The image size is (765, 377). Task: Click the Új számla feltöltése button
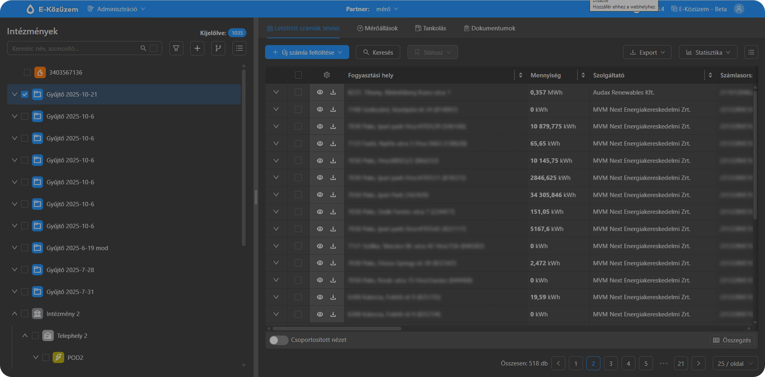tap(307, 52)
